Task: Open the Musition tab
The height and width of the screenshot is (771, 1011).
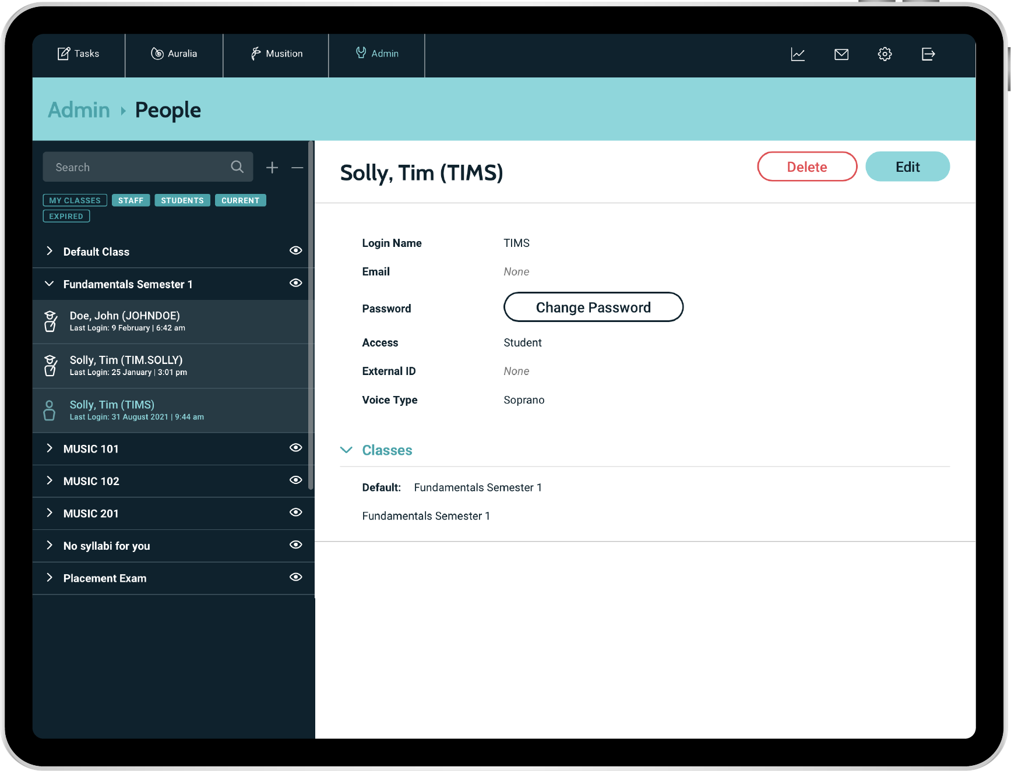Action: point(276,54)
